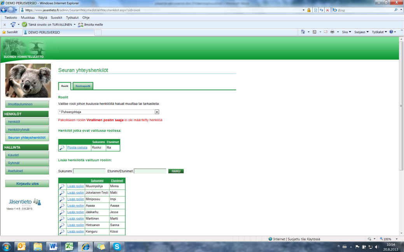Open the Muokkaa menu
The width and height of the screenshot is (404, 252).
click(x=28, y=17)
